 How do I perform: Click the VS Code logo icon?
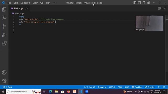pos(3,3)
